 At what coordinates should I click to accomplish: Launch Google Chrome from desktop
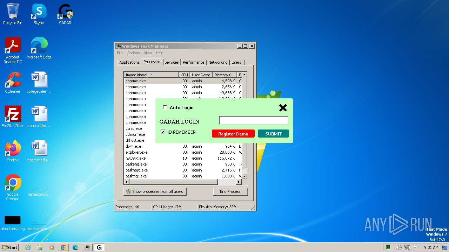[13, 187]
